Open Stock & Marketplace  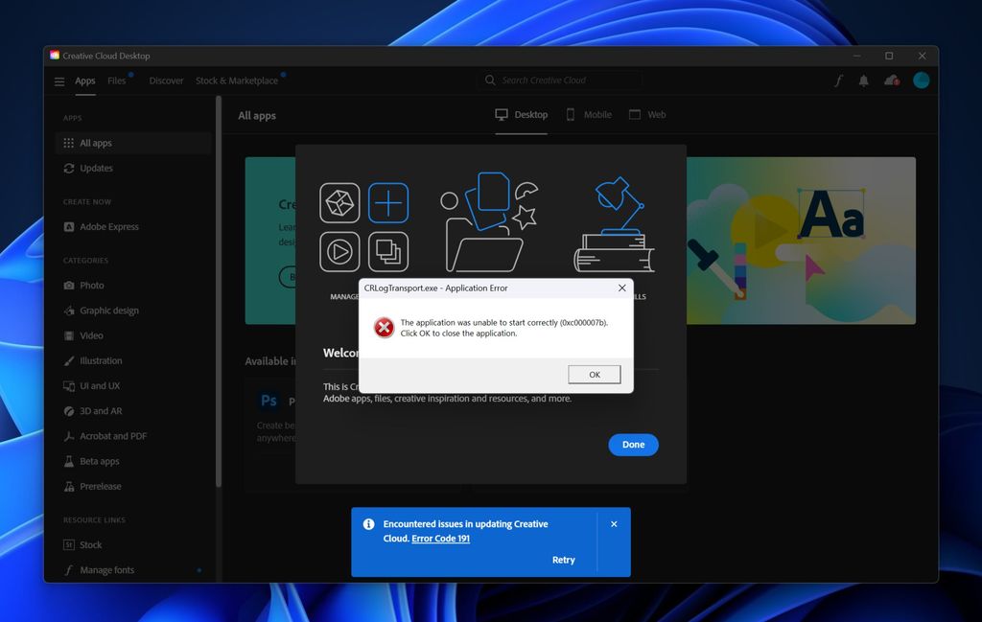[x=238, y=81]
